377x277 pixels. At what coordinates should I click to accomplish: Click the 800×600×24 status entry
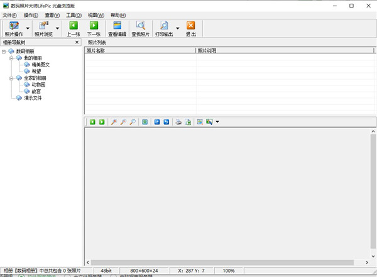click(x=144, y=271)
